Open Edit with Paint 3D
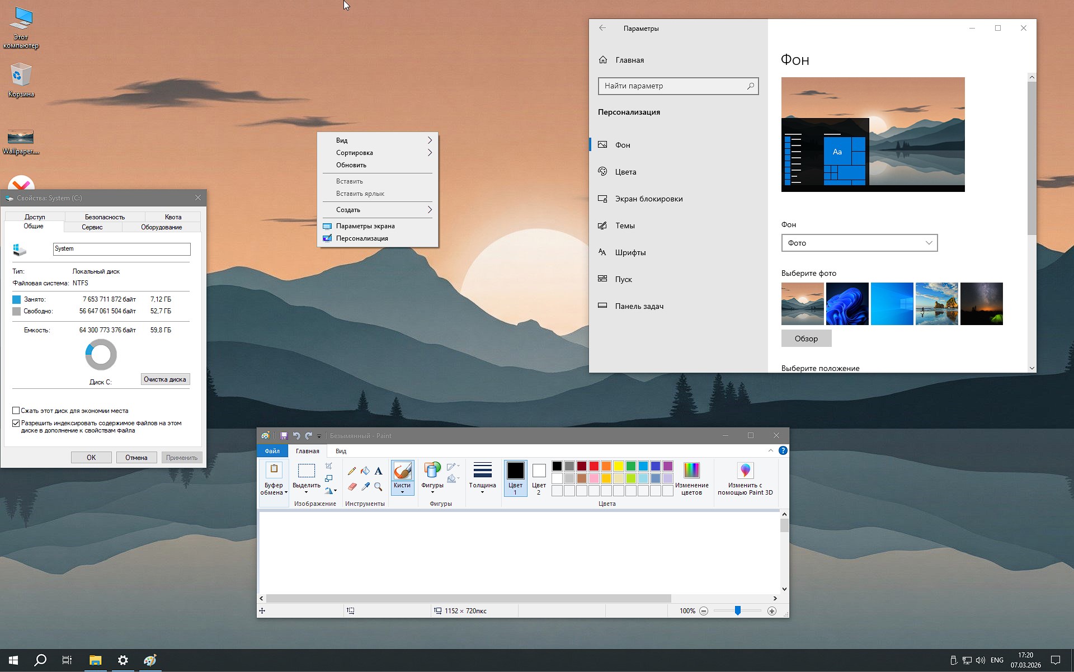 click(745, 471)
